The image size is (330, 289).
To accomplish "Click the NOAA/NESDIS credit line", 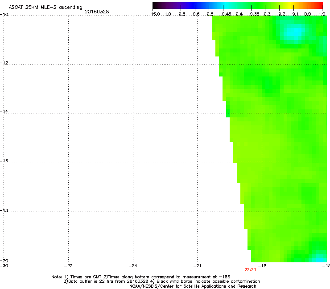I will pyautogui.click(x=193, y=286).
